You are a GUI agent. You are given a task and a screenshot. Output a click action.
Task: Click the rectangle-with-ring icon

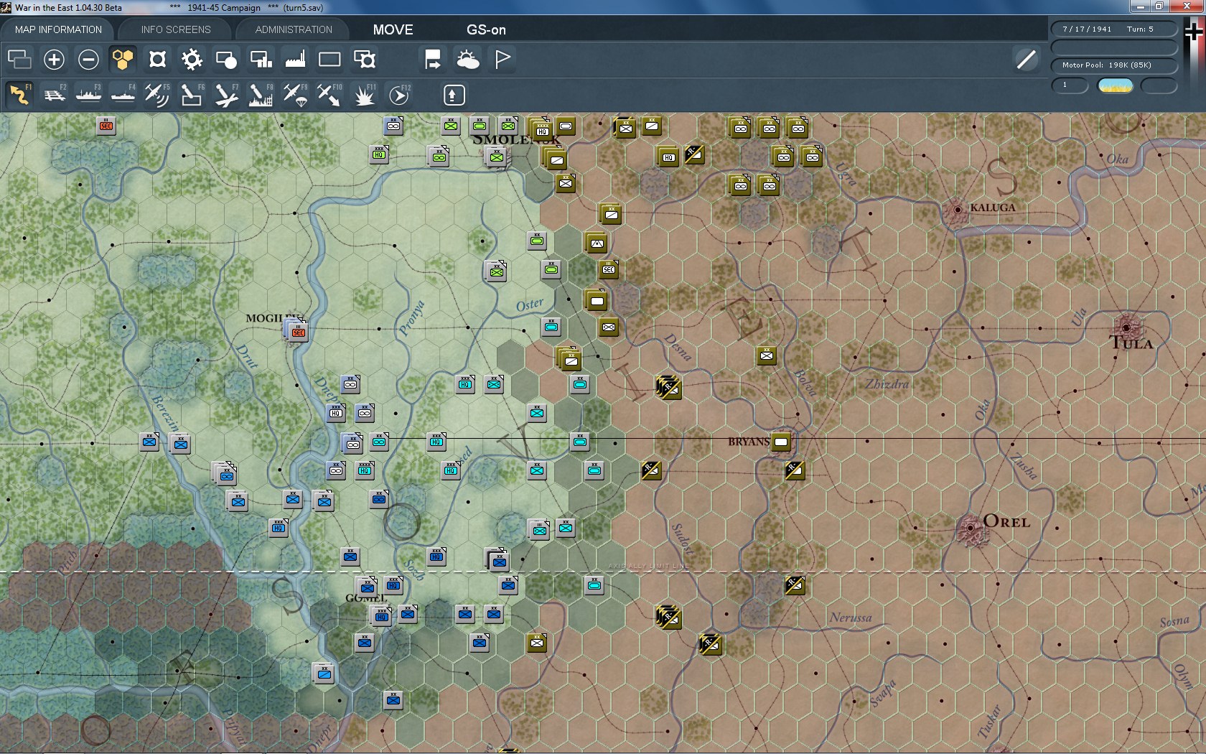(x=365, y=60)
